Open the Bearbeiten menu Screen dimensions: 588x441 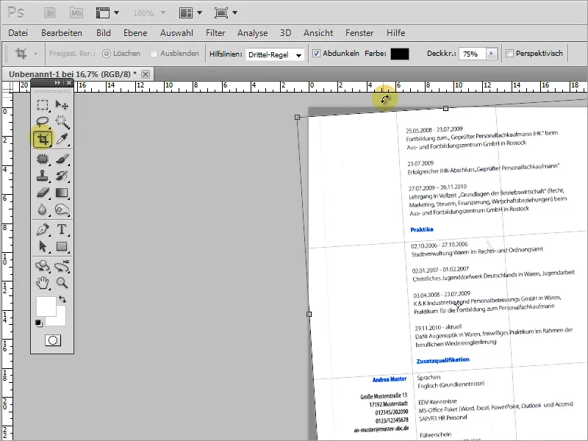point(62,33)
